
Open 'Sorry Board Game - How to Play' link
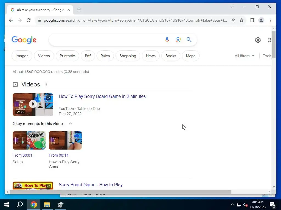click(91, 185)
